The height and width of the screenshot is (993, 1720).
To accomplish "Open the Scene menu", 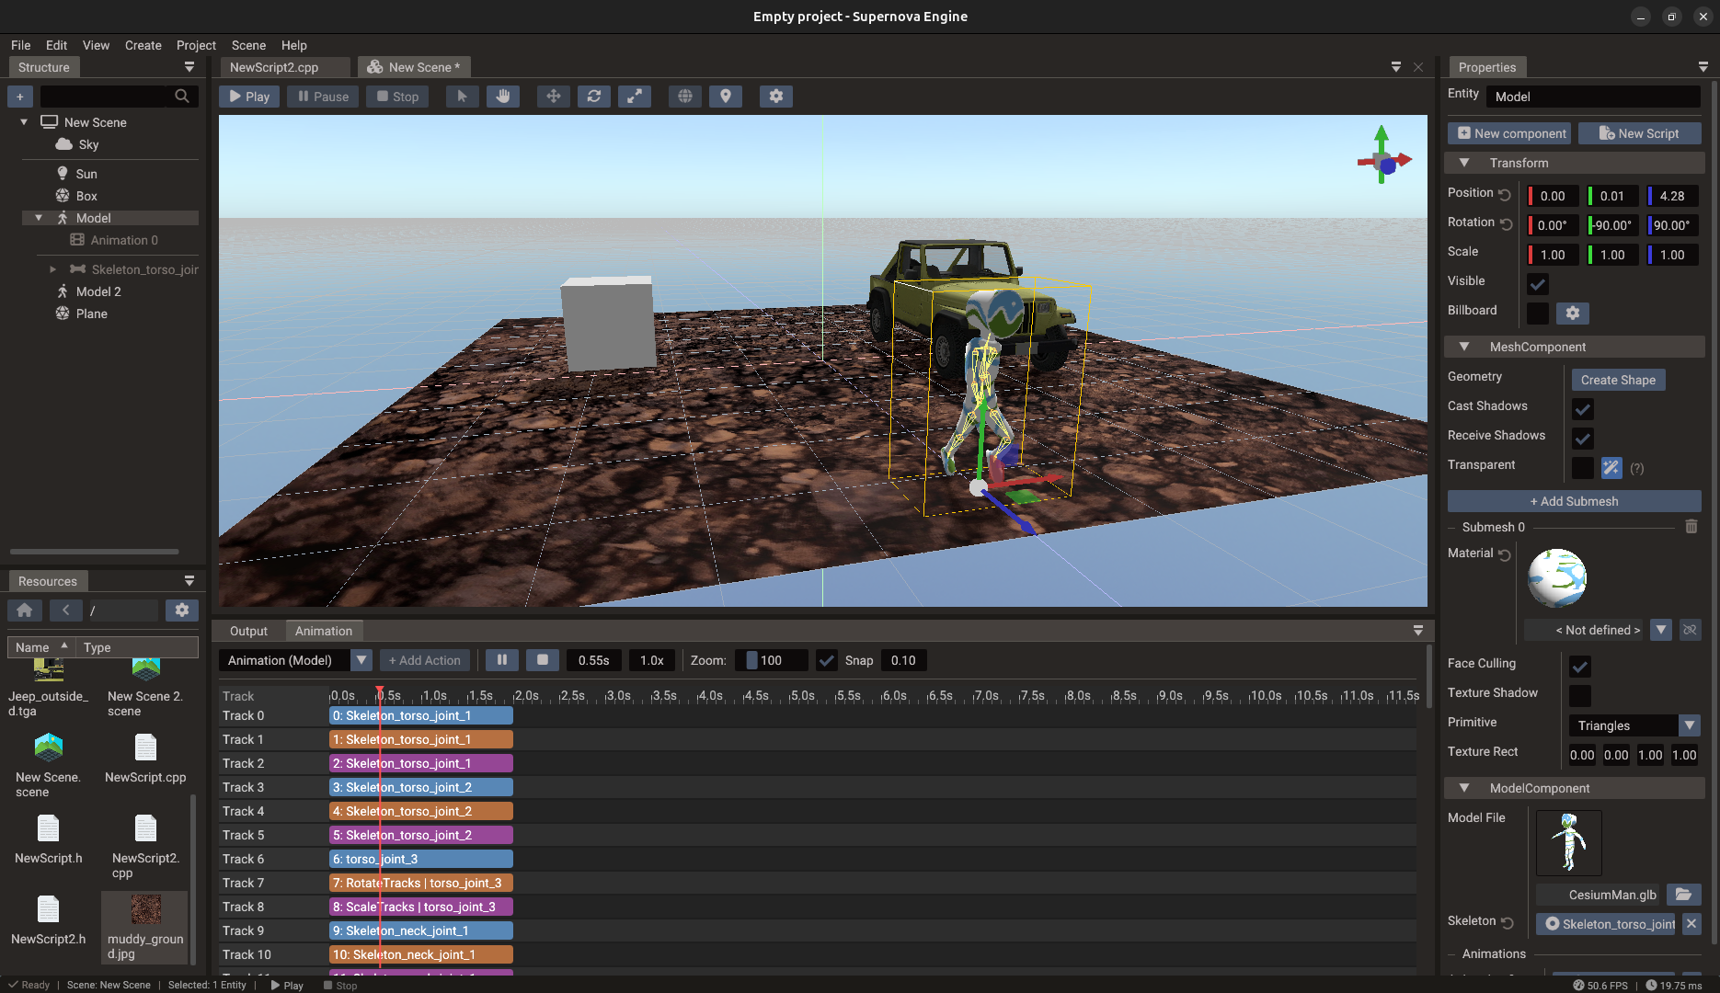I will (247, 45).
